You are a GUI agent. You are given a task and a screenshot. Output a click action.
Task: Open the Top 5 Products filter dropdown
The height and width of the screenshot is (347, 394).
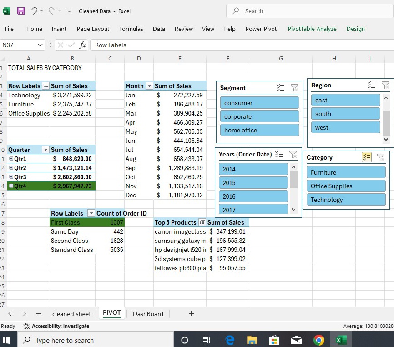point(202,222)
